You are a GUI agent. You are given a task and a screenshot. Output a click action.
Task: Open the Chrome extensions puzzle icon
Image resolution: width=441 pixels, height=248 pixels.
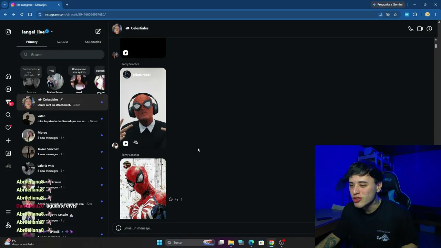pos(415,14)
